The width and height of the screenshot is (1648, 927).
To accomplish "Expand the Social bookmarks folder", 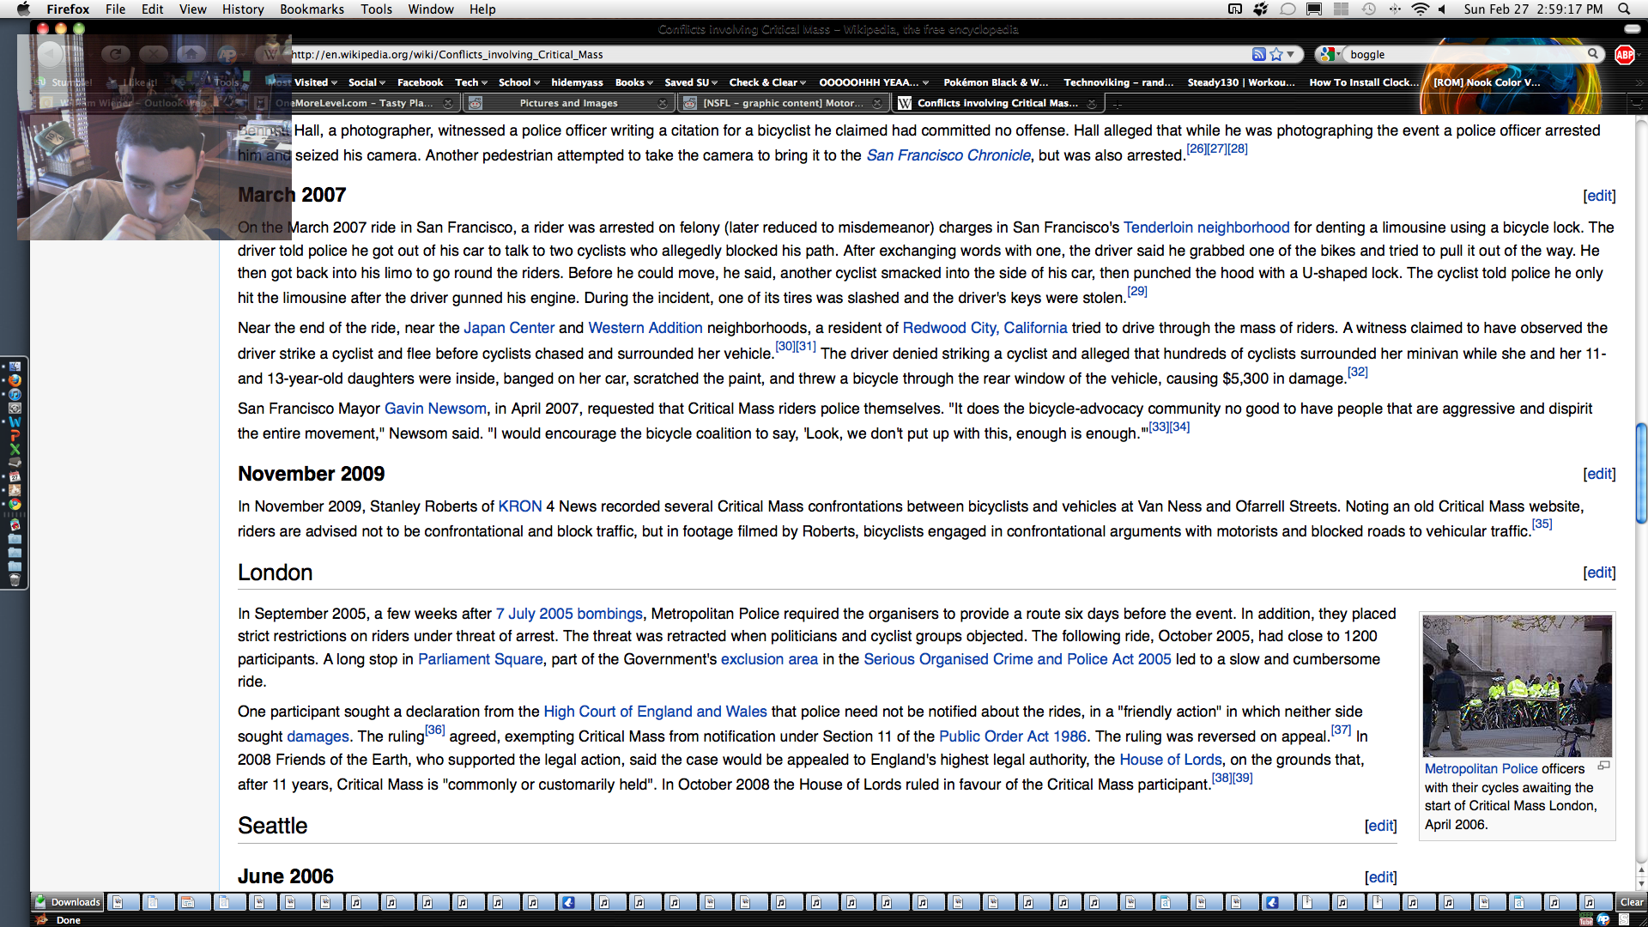I will tap(367, 82).
